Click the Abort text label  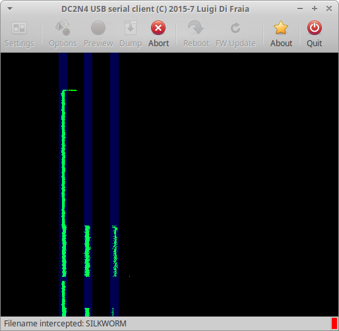pyautogui.click(x=158, y=44)
